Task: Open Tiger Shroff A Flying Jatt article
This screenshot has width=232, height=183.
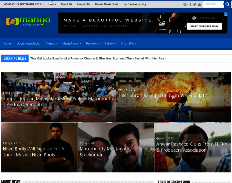Action: click(x=162, y=95)
